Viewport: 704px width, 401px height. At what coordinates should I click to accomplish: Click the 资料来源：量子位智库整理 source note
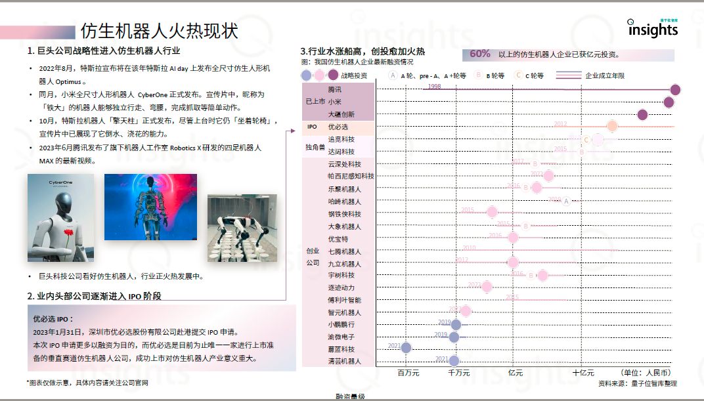pyautogui.click(x=638, y=383)
